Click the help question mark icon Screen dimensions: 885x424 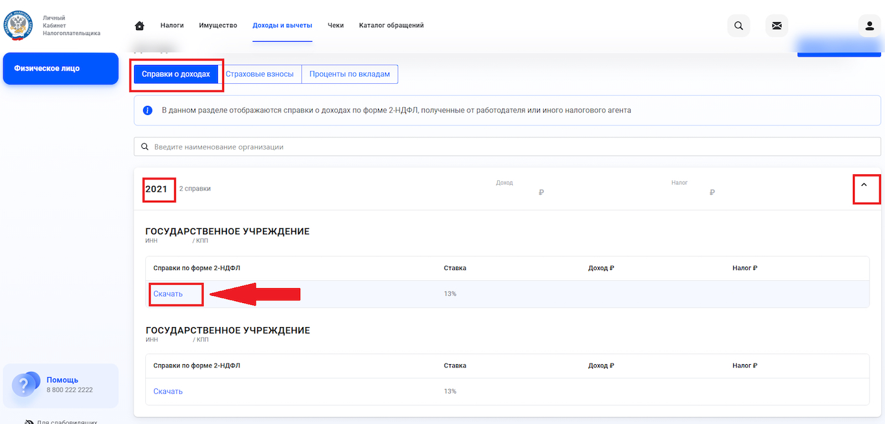[25, 386]
